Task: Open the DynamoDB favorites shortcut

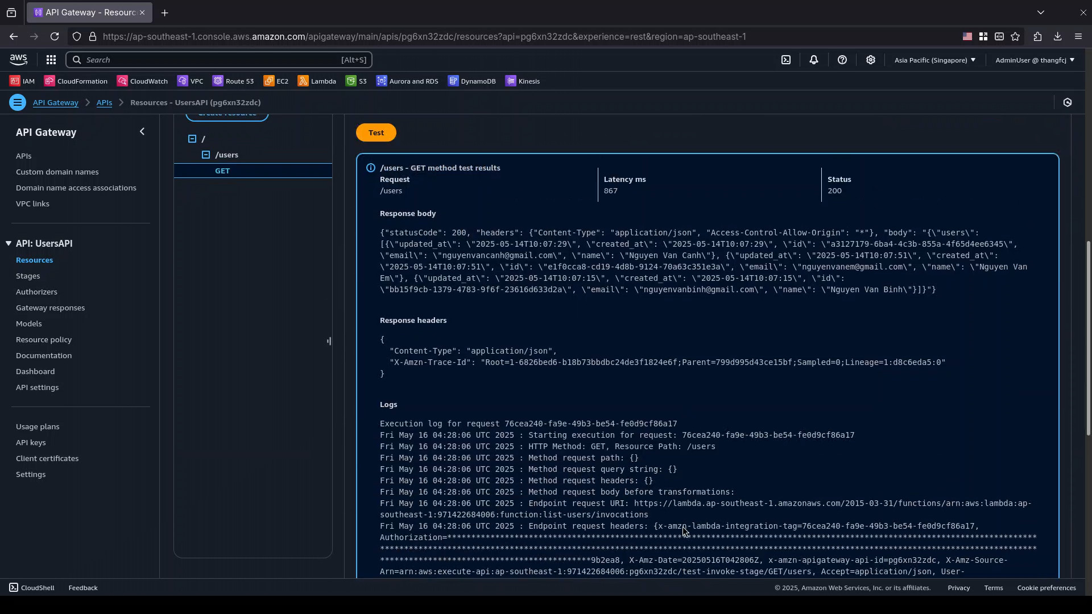Action: 472,81
